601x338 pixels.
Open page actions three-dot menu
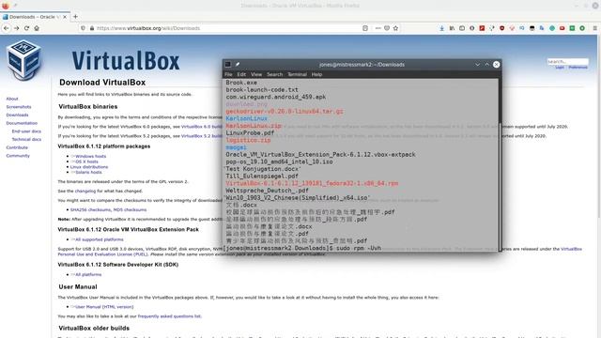click(378, 28)
